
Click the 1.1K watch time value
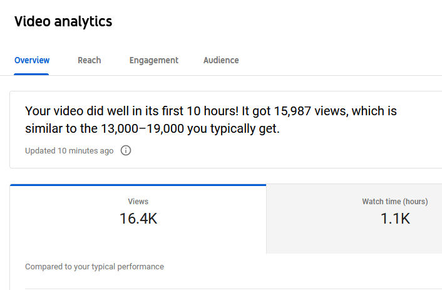pos(395,219)
